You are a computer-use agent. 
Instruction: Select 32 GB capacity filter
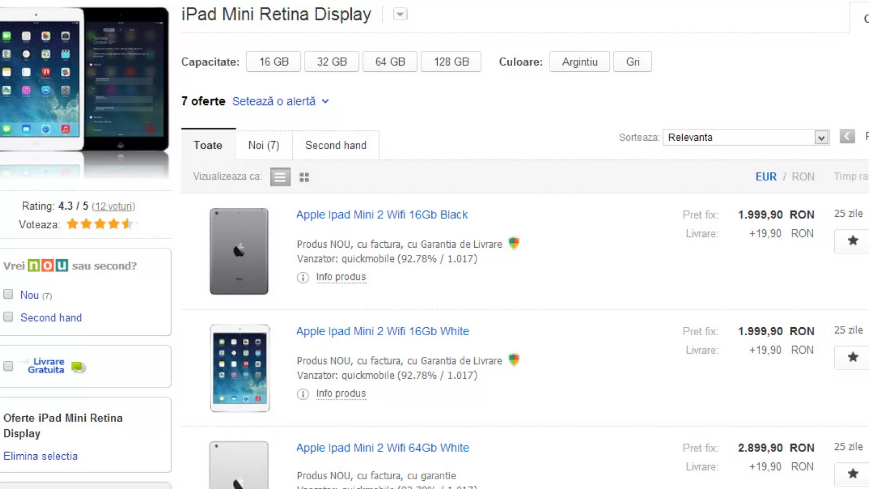(x=332, y=62)
